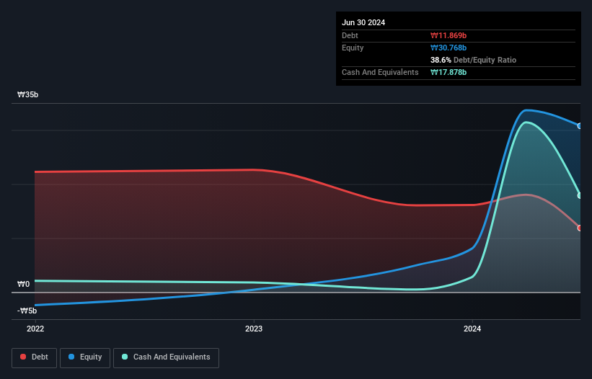Click the 38.6% Debt/Equity Ratio text
This screenshot has height=379, width=592.
[x=474, y=60]
